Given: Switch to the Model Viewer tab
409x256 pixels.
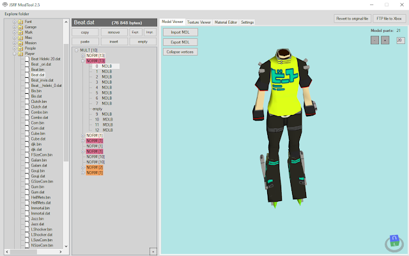Looking at the screenshot, I should coord(173,22).
